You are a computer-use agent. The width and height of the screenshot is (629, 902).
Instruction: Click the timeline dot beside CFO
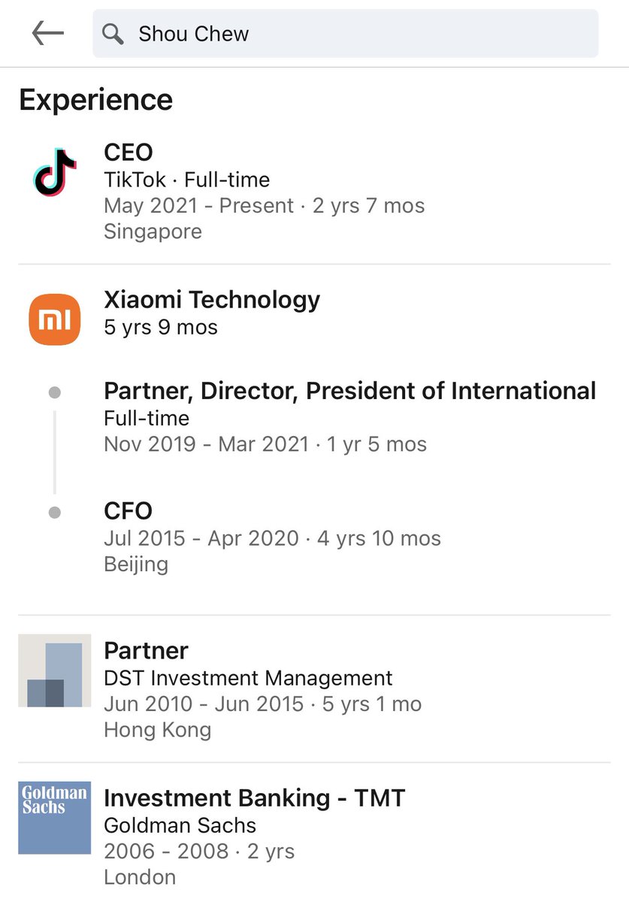click(55, 513)
